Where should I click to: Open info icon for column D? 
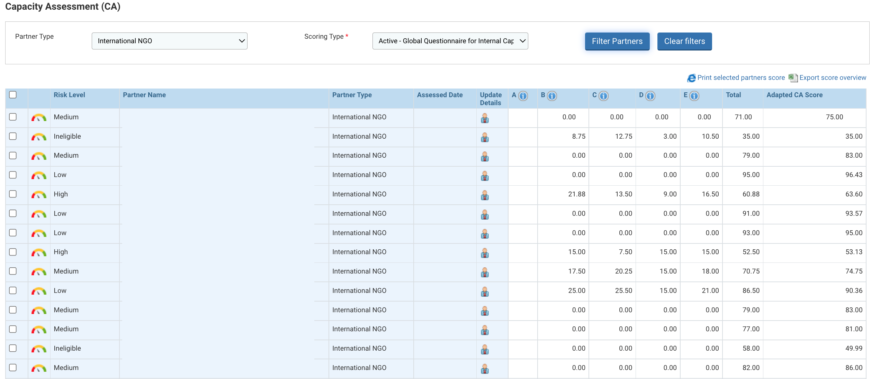pyautogui.click(x=650, y=96)
